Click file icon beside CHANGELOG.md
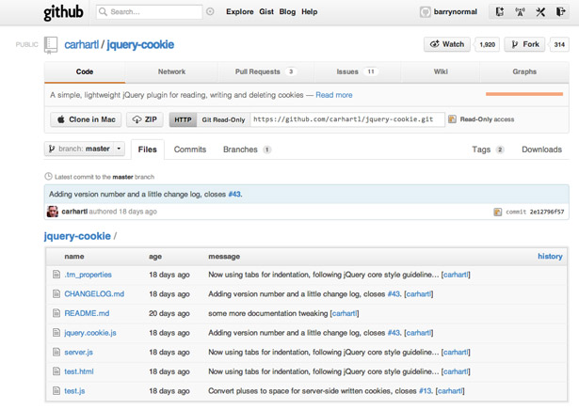This screenshot has height=410, width=579. pyautogui.click(x=56, y=293)
